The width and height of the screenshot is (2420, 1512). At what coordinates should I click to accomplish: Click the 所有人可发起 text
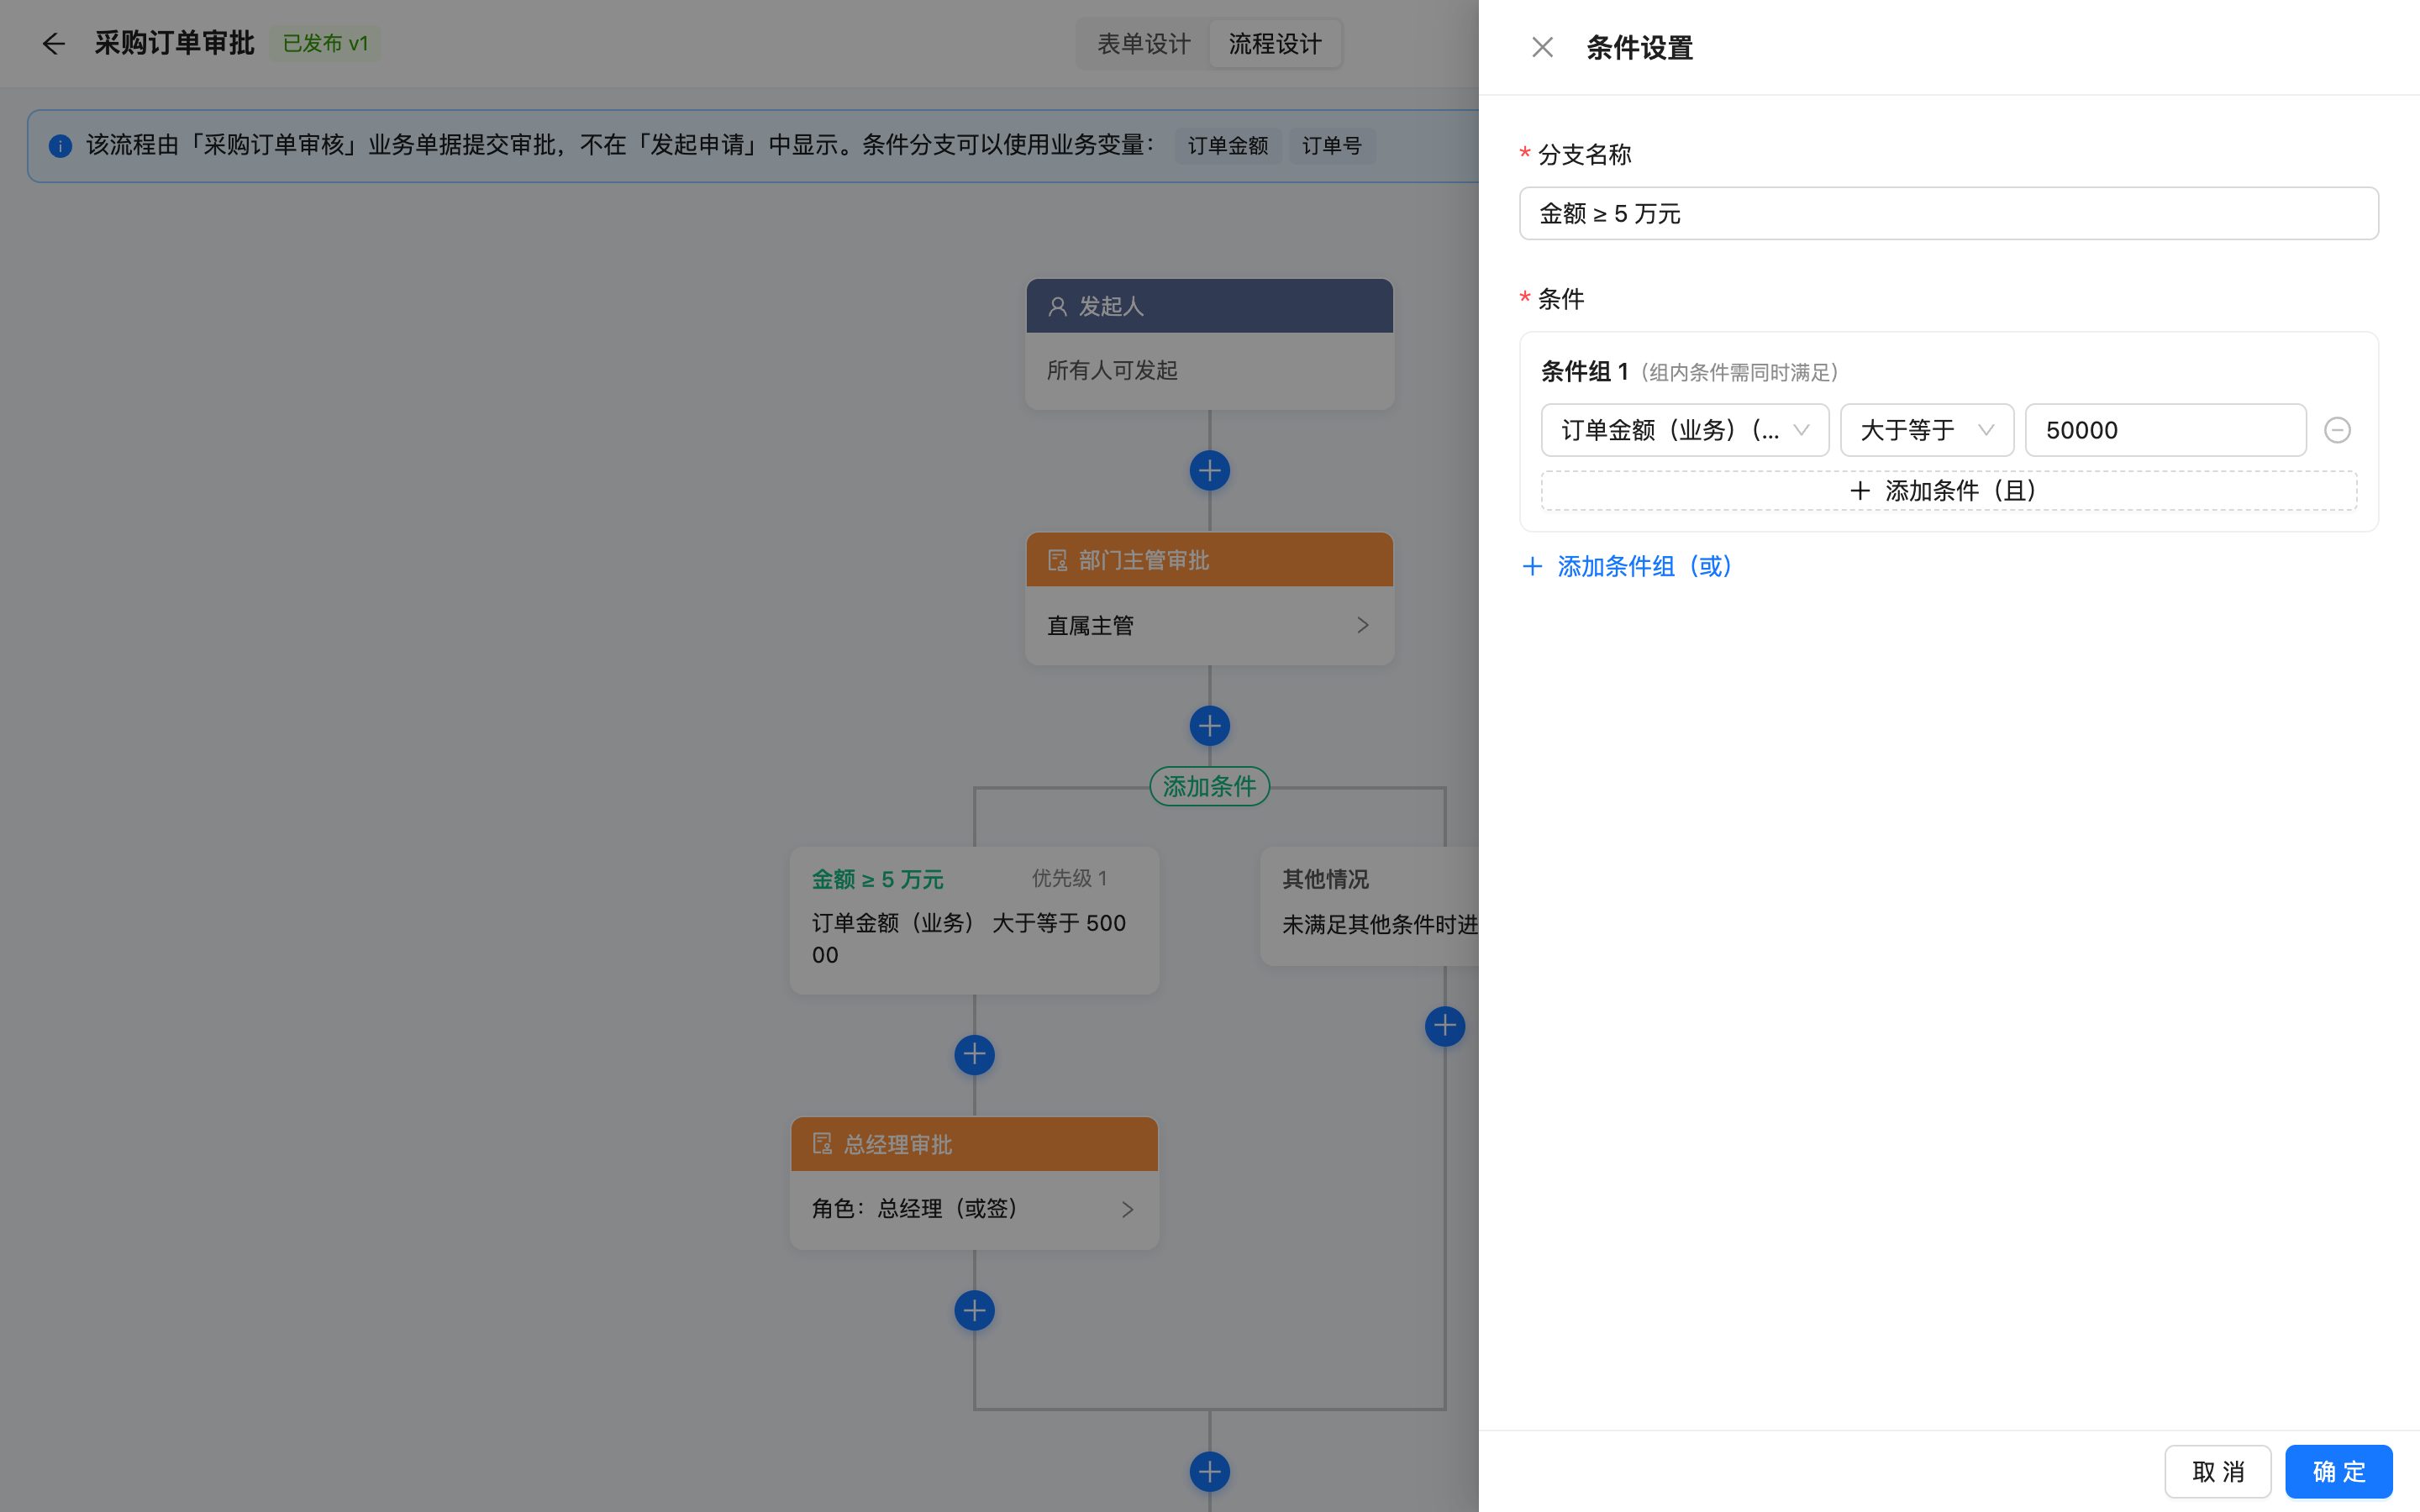pyautogui.click(x=1112, y=371)
